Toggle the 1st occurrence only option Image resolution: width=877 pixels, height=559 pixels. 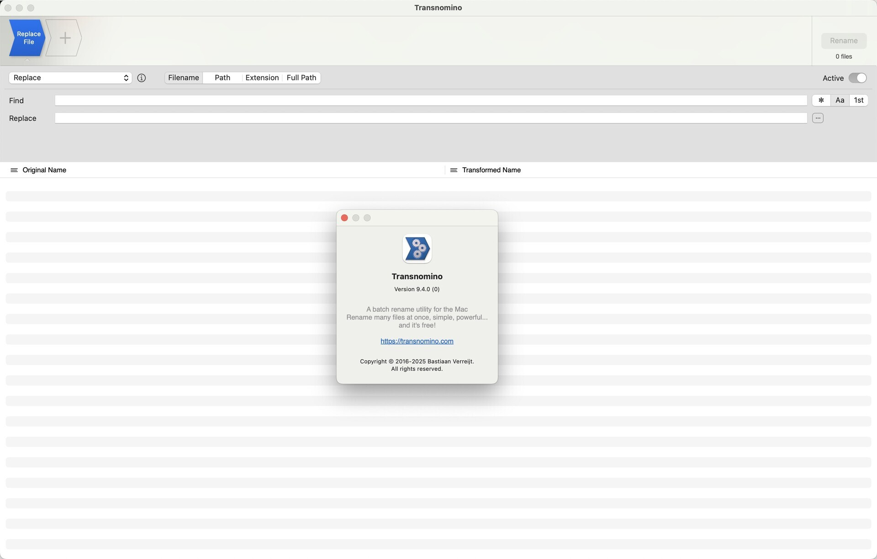858,101
